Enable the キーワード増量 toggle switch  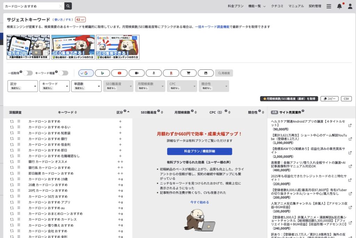point(63,73)
